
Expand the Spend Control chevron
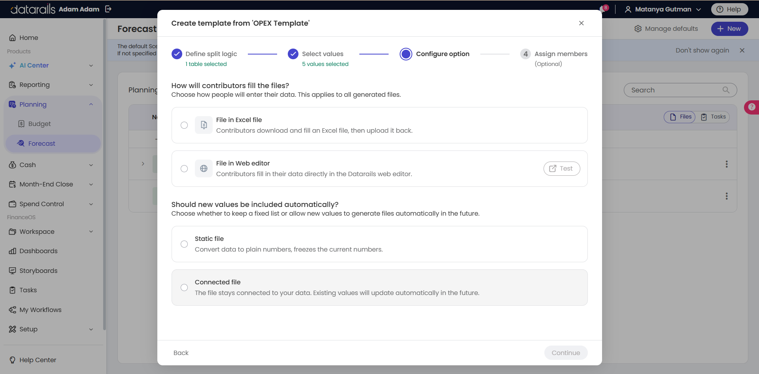[91, 204]
